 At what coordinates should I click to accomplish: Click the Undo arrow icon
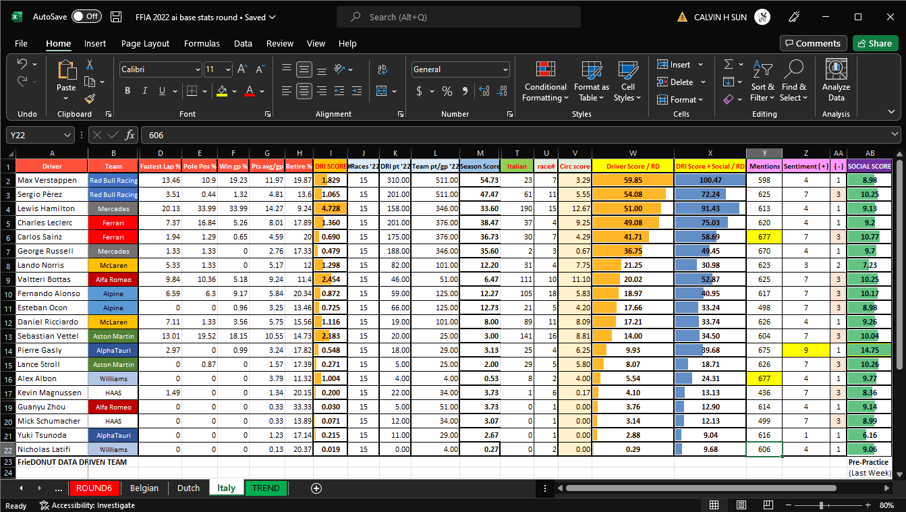click(22, 64)
